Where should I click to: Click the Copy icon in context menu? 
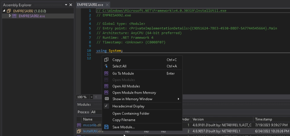[x=106, y=60]
